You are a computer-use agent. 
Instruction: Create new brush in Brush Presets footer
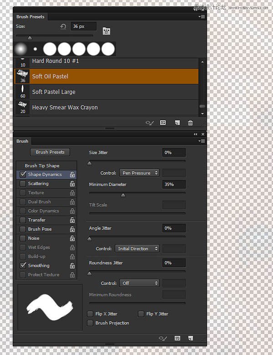(x=177, y=123)
